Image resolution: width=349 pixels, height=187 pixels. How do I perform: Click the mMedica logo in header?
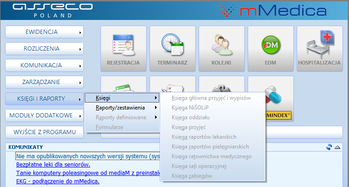(x=272, y=10)
